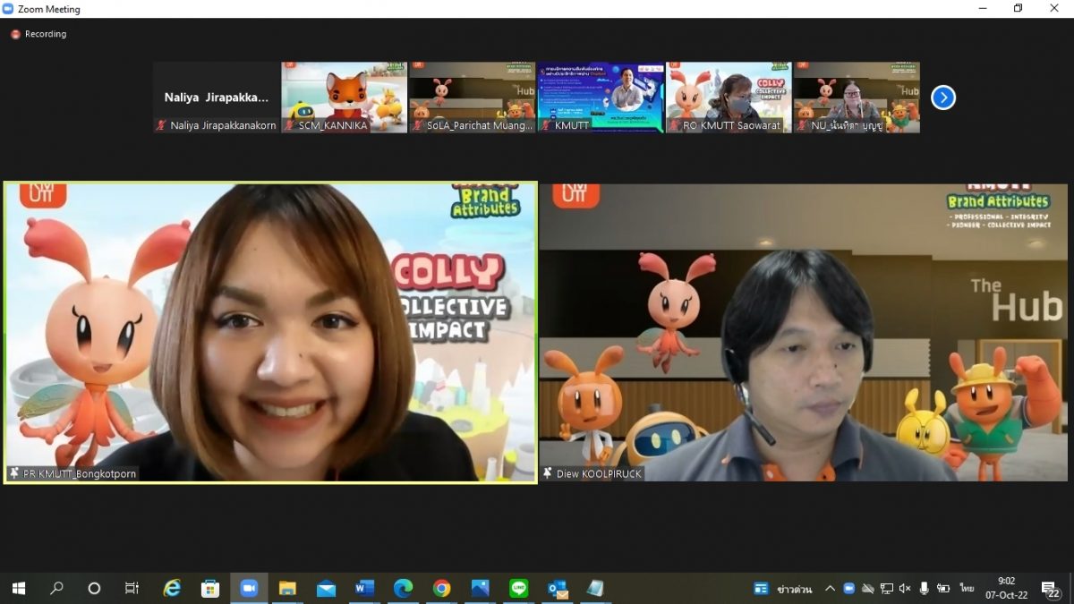1074x604 pixels.
Task: Click the Recording status label
Action: pos(46,34)
